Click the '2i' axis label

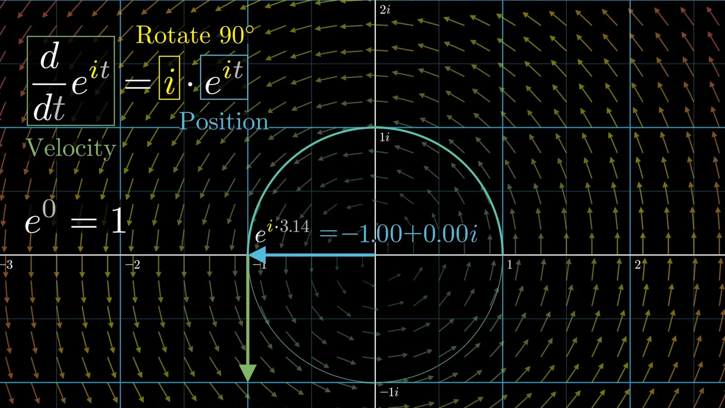pos(385,10)
